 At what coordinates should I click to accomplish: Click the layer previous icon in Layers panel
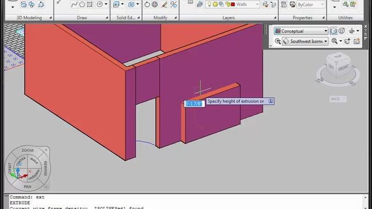(x=273, y=4)
